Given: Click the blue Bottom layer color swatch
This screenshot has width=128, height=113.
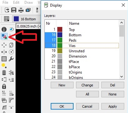Looking at the screenshot, I should pos(60,35).
